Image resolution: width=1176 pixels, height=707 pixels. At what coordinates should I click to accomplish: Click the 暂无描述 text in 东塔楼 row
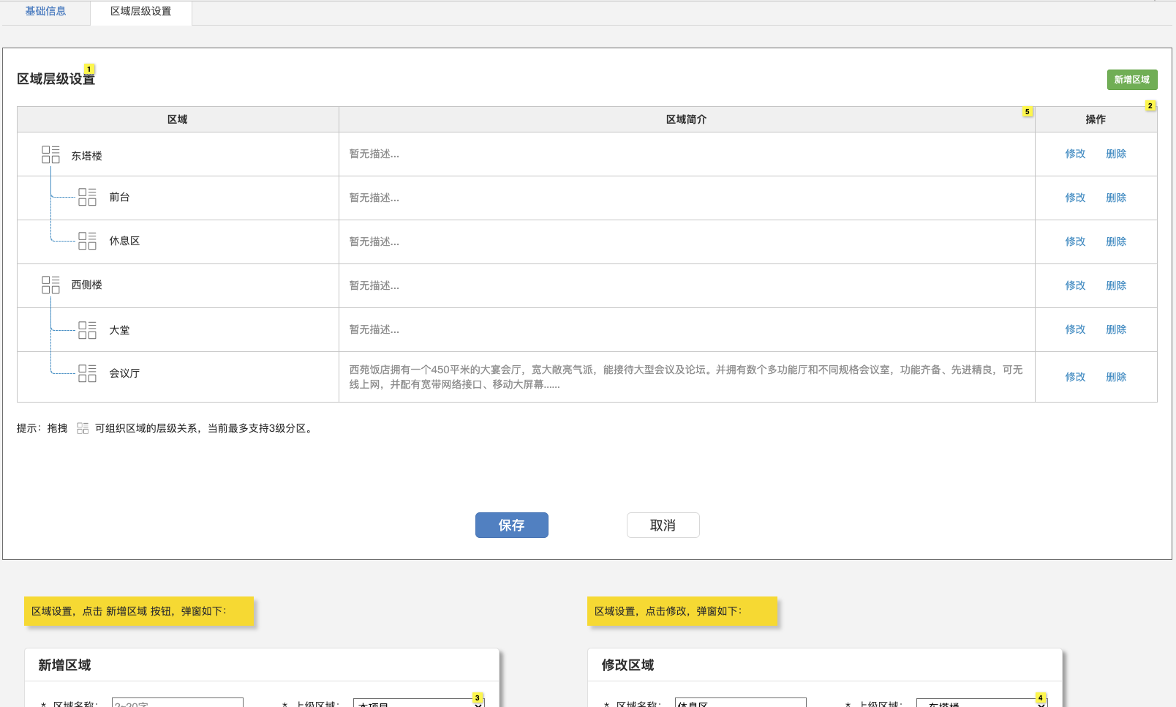click(374, 154)
